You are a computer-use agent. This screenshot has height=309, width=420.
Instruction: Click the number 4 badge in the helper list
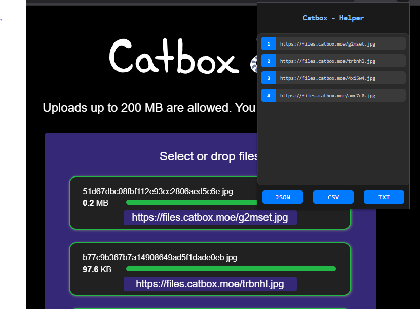point(269,95)
